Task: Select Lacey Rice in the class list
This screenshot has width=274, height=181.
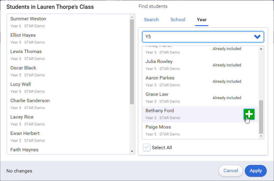Action: pyautogui.click(x=68, y=120)
